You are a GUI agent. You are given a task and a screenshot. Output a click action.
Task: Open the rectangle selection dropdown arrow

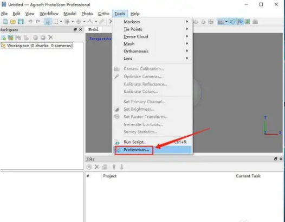(x=61, y=22)
